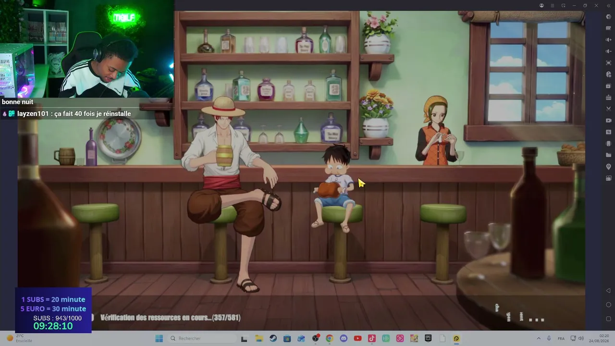The image size is (615, 346).
Task: Launch Epic Games from taskbar
Action: click(428, 338)
